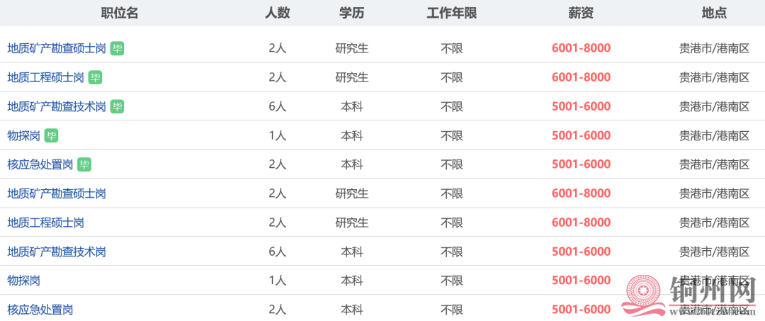Click the 学历 column header

[352, 13]
